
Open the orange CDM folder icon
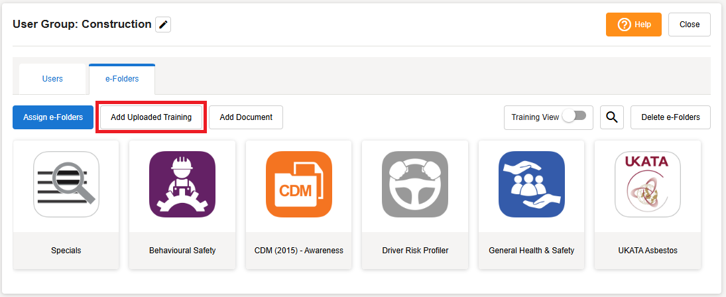coord(298,184)
